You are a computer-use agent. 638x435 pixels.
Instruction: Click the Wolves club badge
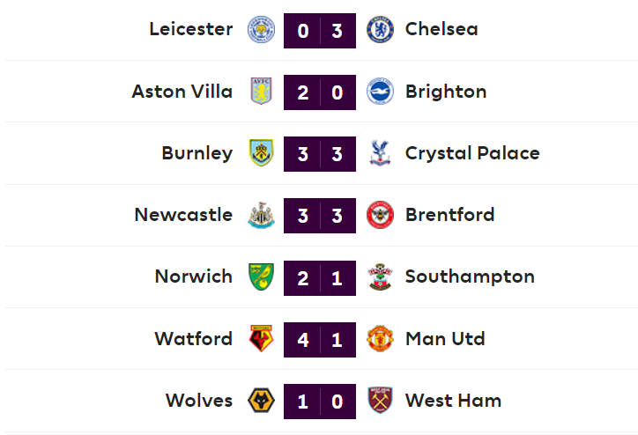click(261, 401)
